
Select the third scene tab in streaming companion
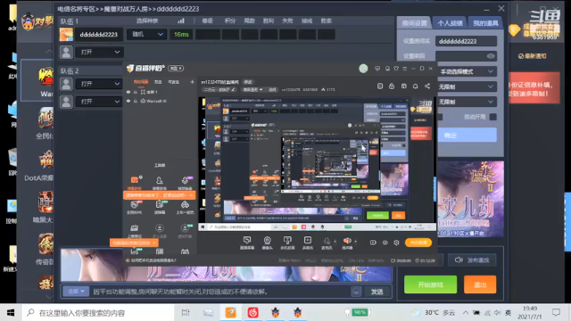point(173,82)
